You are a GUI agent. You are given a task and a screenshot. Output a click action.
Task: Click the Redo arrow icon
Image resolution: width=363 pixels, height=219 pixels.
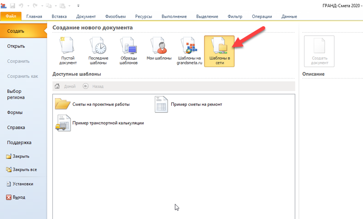[35, 6]
